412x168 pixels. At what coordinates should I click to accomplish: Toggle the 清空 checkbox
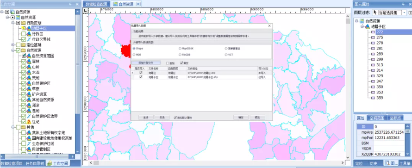coord(181,63)
